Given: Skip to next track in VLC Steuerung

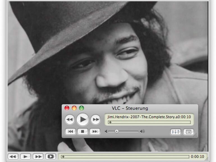Looking at the screenshot, I should tap(95, 131).
